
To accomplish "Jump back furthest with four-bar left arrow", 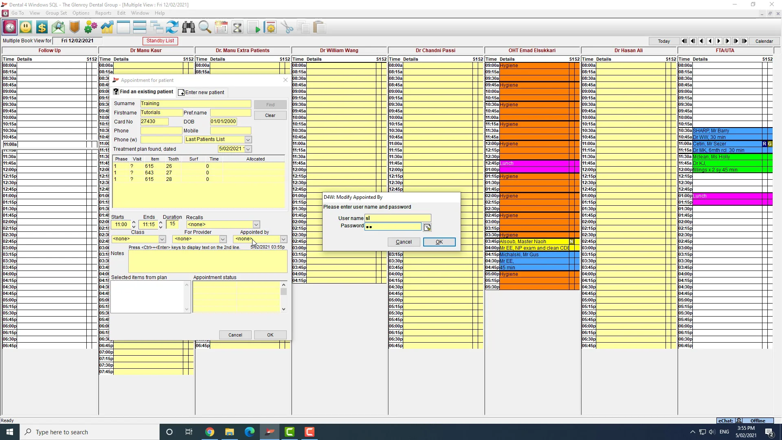I will [684, 41].
